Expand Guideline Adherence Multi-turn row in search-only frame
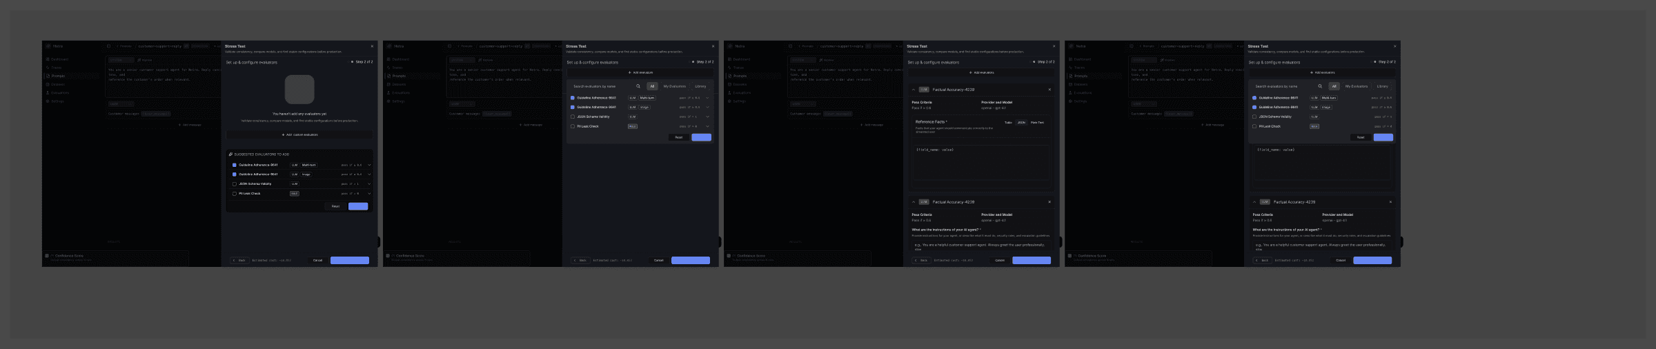 (707, 98)
